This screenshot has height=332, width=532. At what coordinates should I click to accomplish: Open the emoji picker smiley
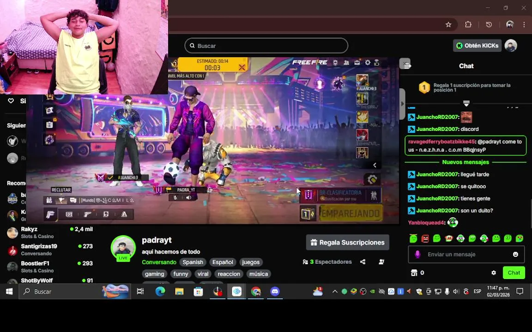point(515,255)
